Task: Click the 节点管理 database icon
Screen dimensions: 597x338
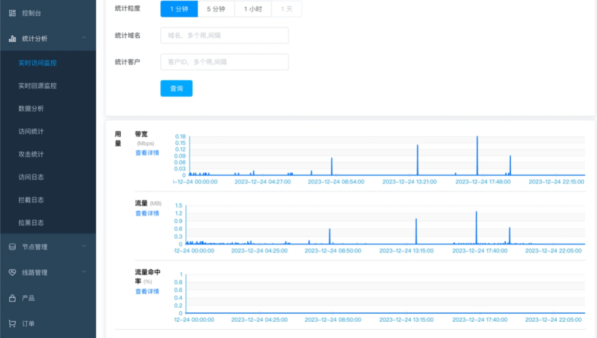Action: click(x=12, y=247)
